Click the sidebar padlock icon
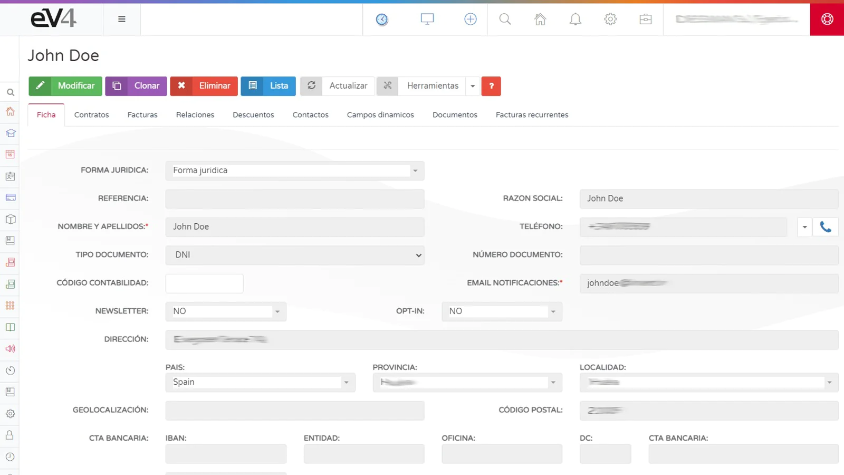The height and width of the screenshot is (475, 844). [x=10, y=435]
